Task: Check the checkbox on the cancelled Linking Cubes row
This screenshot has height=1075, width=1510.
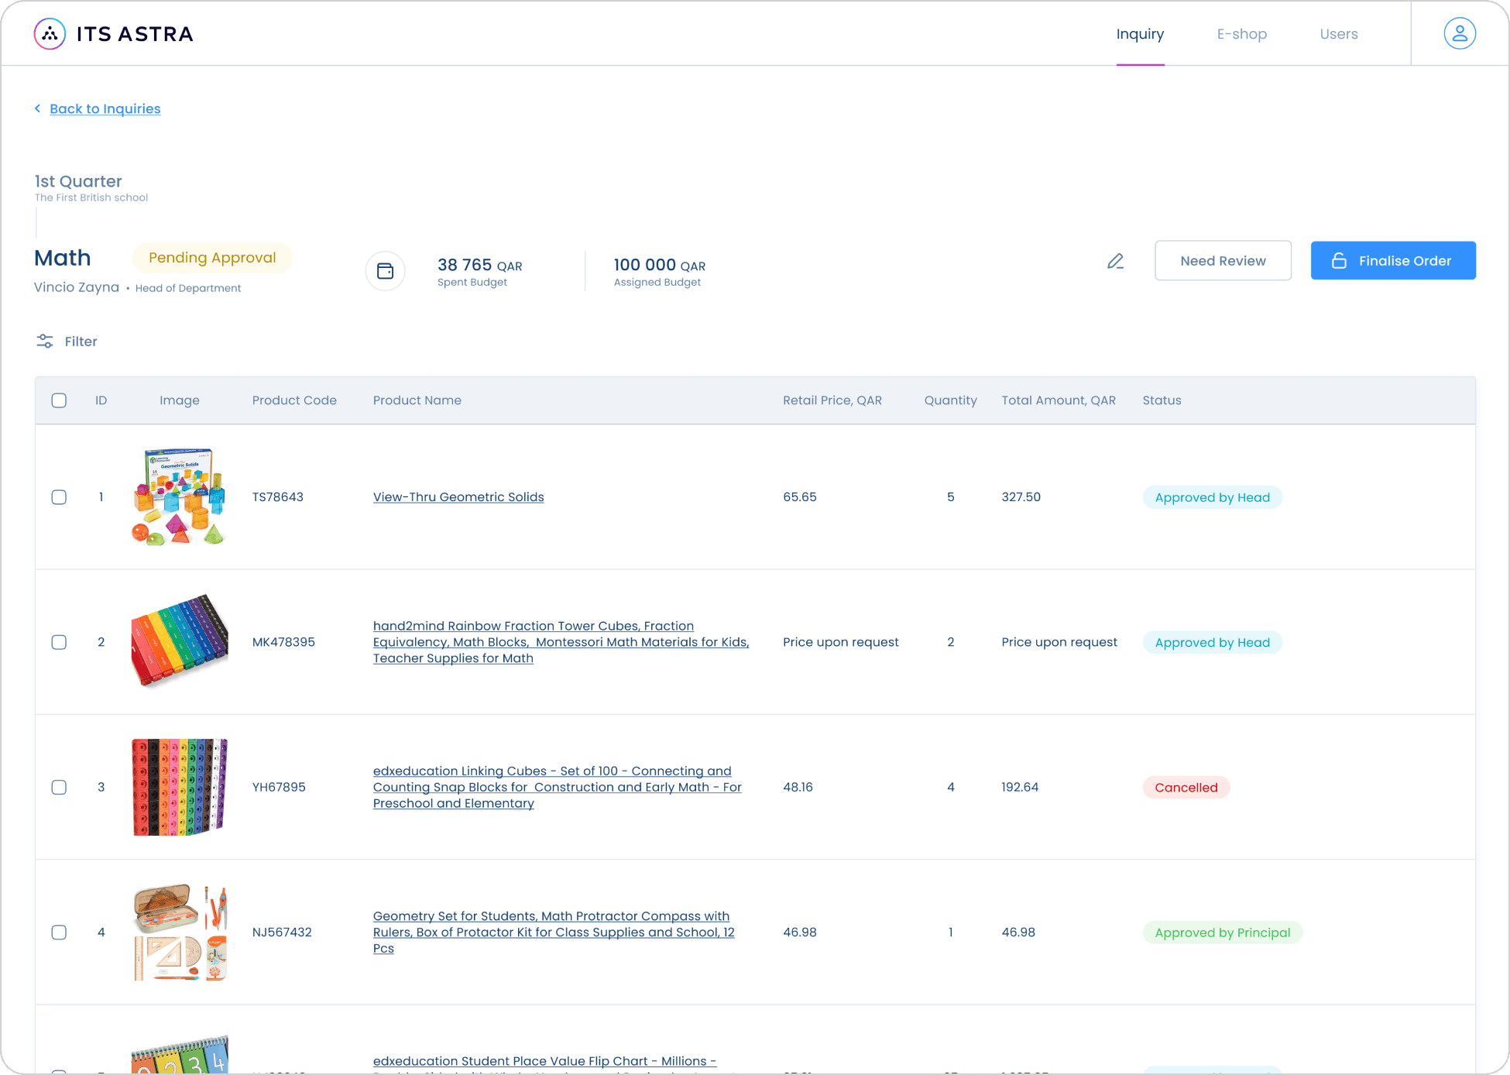Action: [59, 787]
